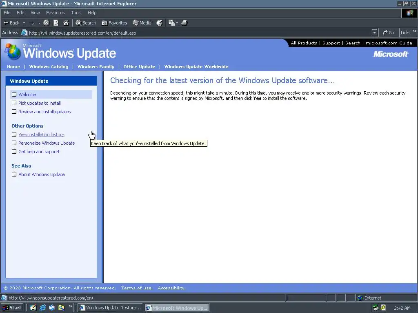418x313 pixels.
Task: Click the square bullet beside Personalize Windows Update
Action: (14, 143)
